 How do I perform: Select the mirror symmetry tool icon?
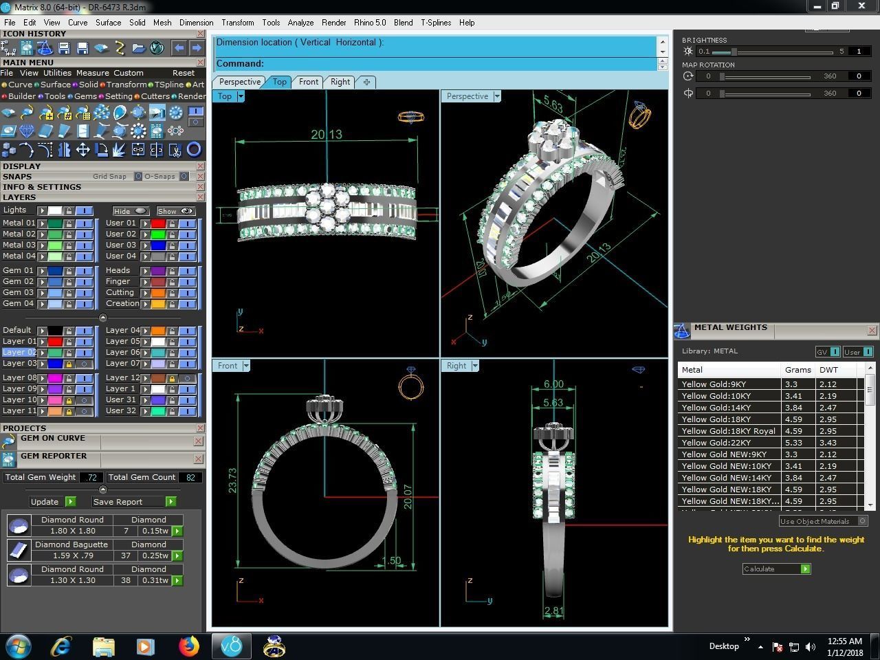(65, 150)
